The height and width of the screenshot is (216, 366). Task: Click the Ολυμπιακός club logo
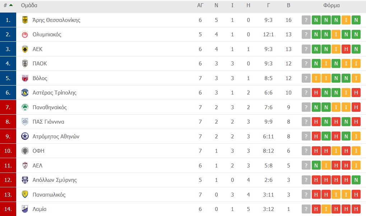(x=25, y=35)
